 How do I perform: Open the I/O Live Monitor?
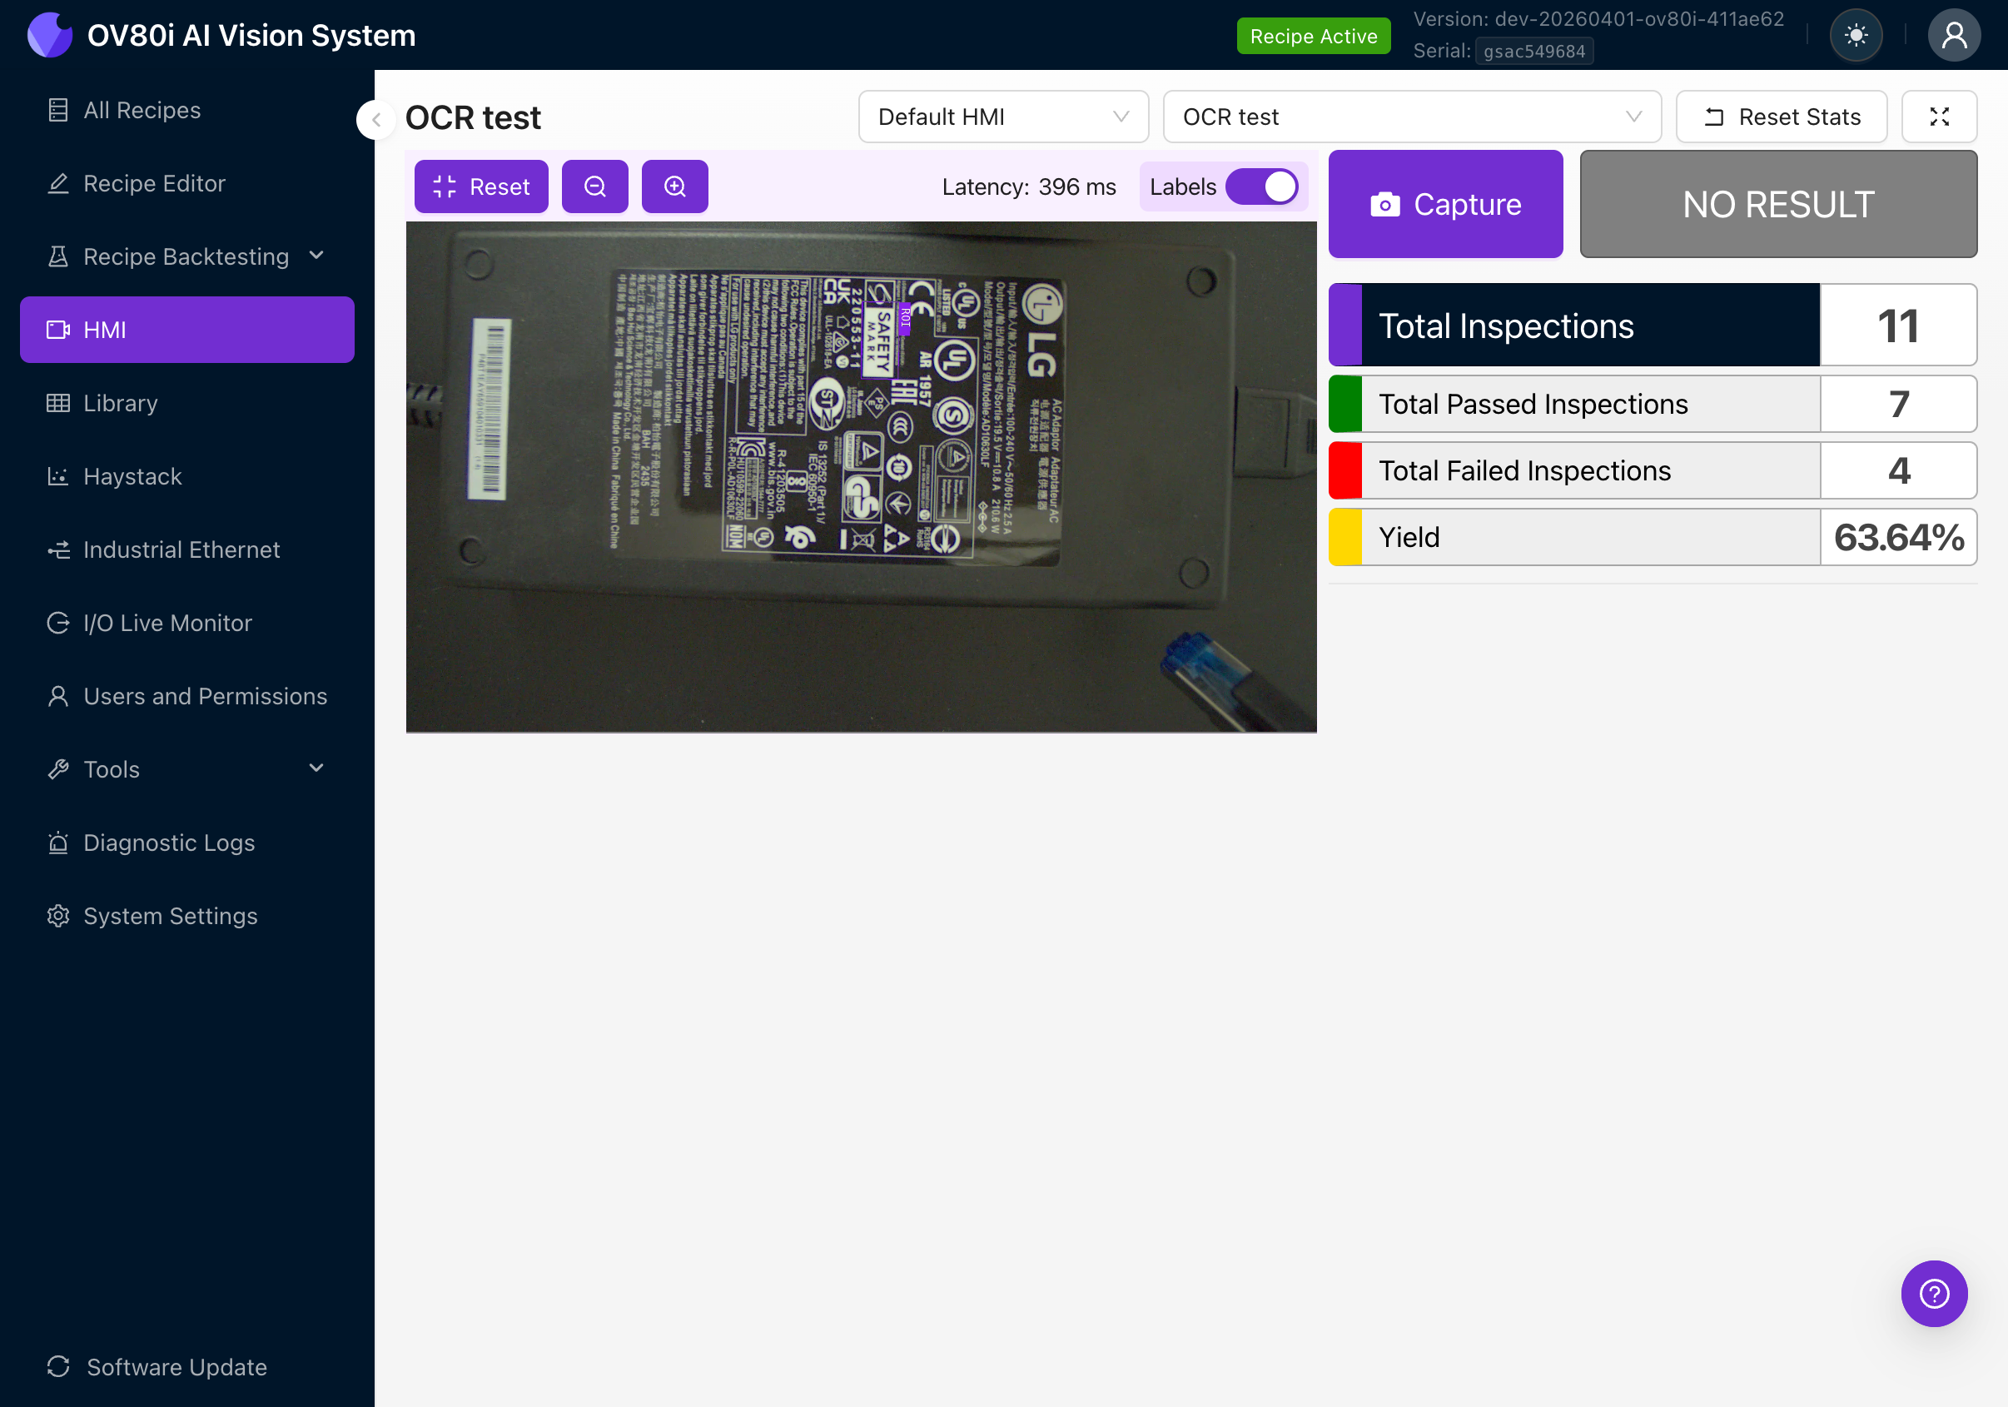(167, 623)
